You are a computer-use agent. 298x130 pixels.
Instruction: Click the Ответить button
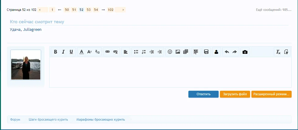click(x=203, y=94)
